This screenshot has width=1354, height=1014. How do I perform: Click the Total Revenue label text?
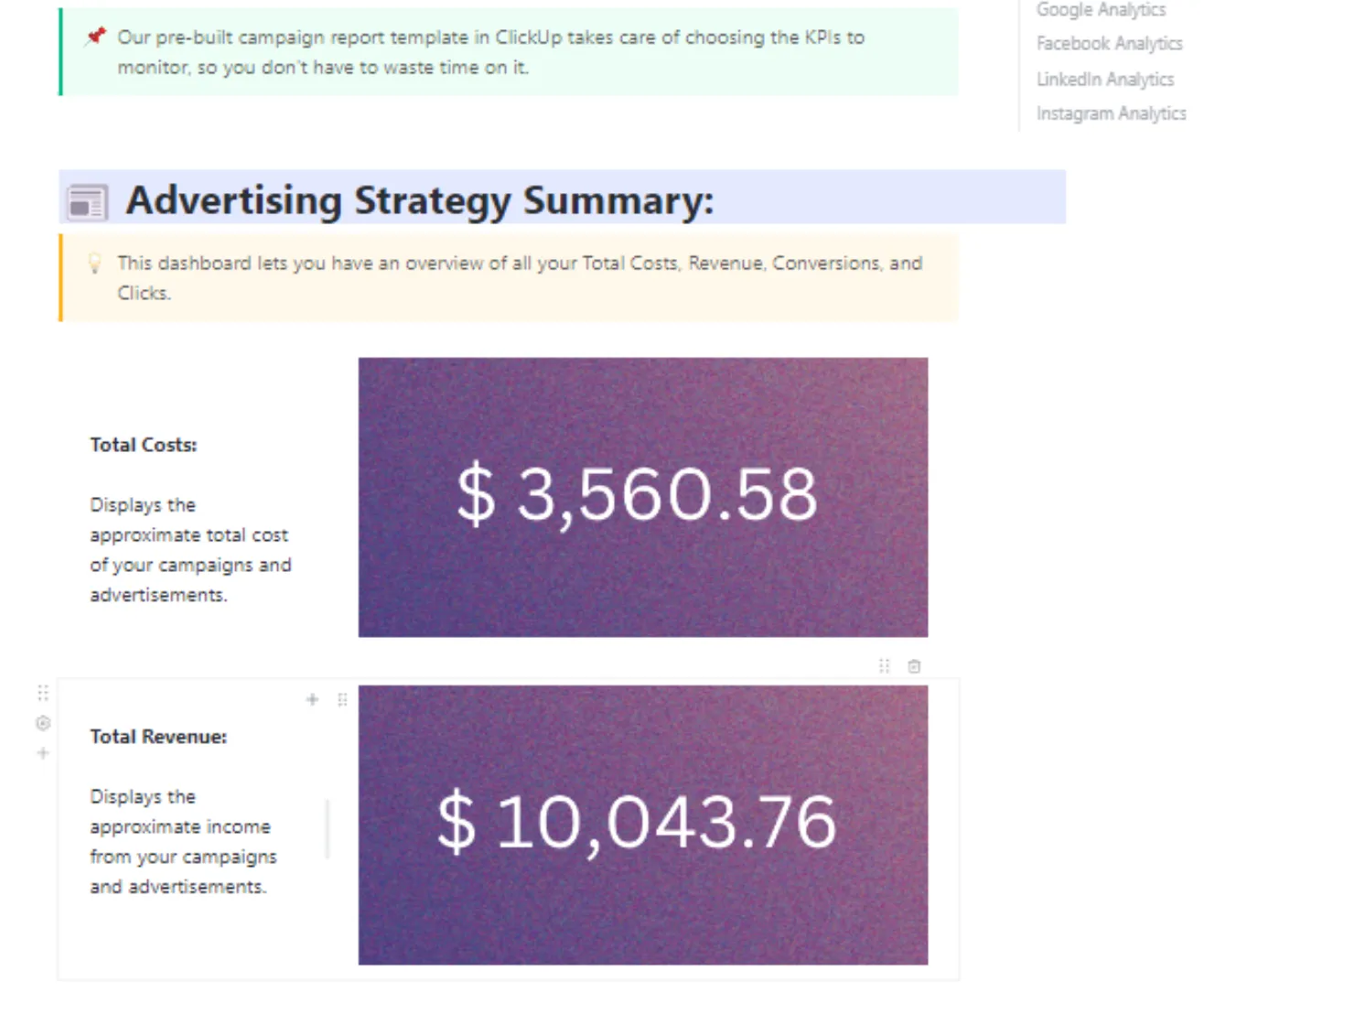pos(158,737)
